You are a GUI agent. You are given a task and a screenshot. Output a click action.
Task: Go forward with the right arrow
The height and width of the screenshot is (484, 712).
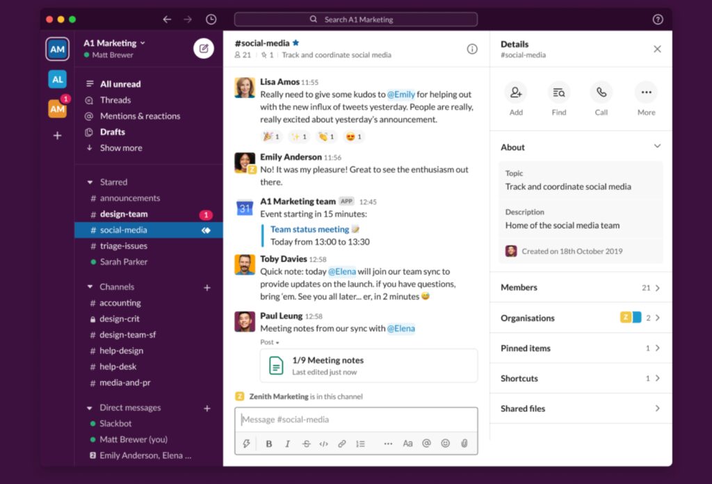(188, 19)
